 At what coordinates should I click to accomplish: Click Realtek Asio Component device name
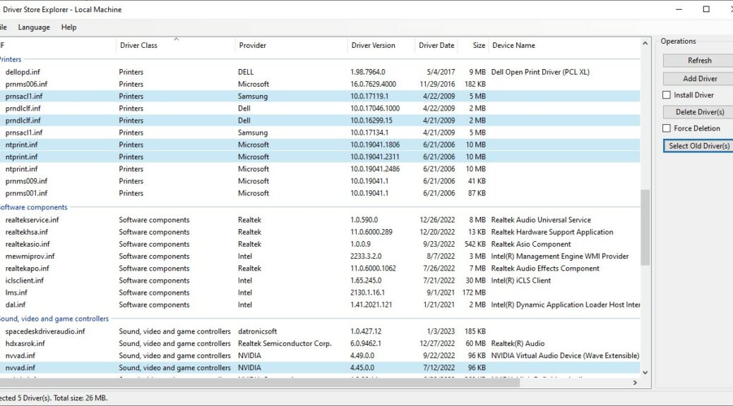click(530, 244)
